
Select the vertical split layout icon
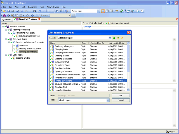pyautogui.click(x=111, y=11)
